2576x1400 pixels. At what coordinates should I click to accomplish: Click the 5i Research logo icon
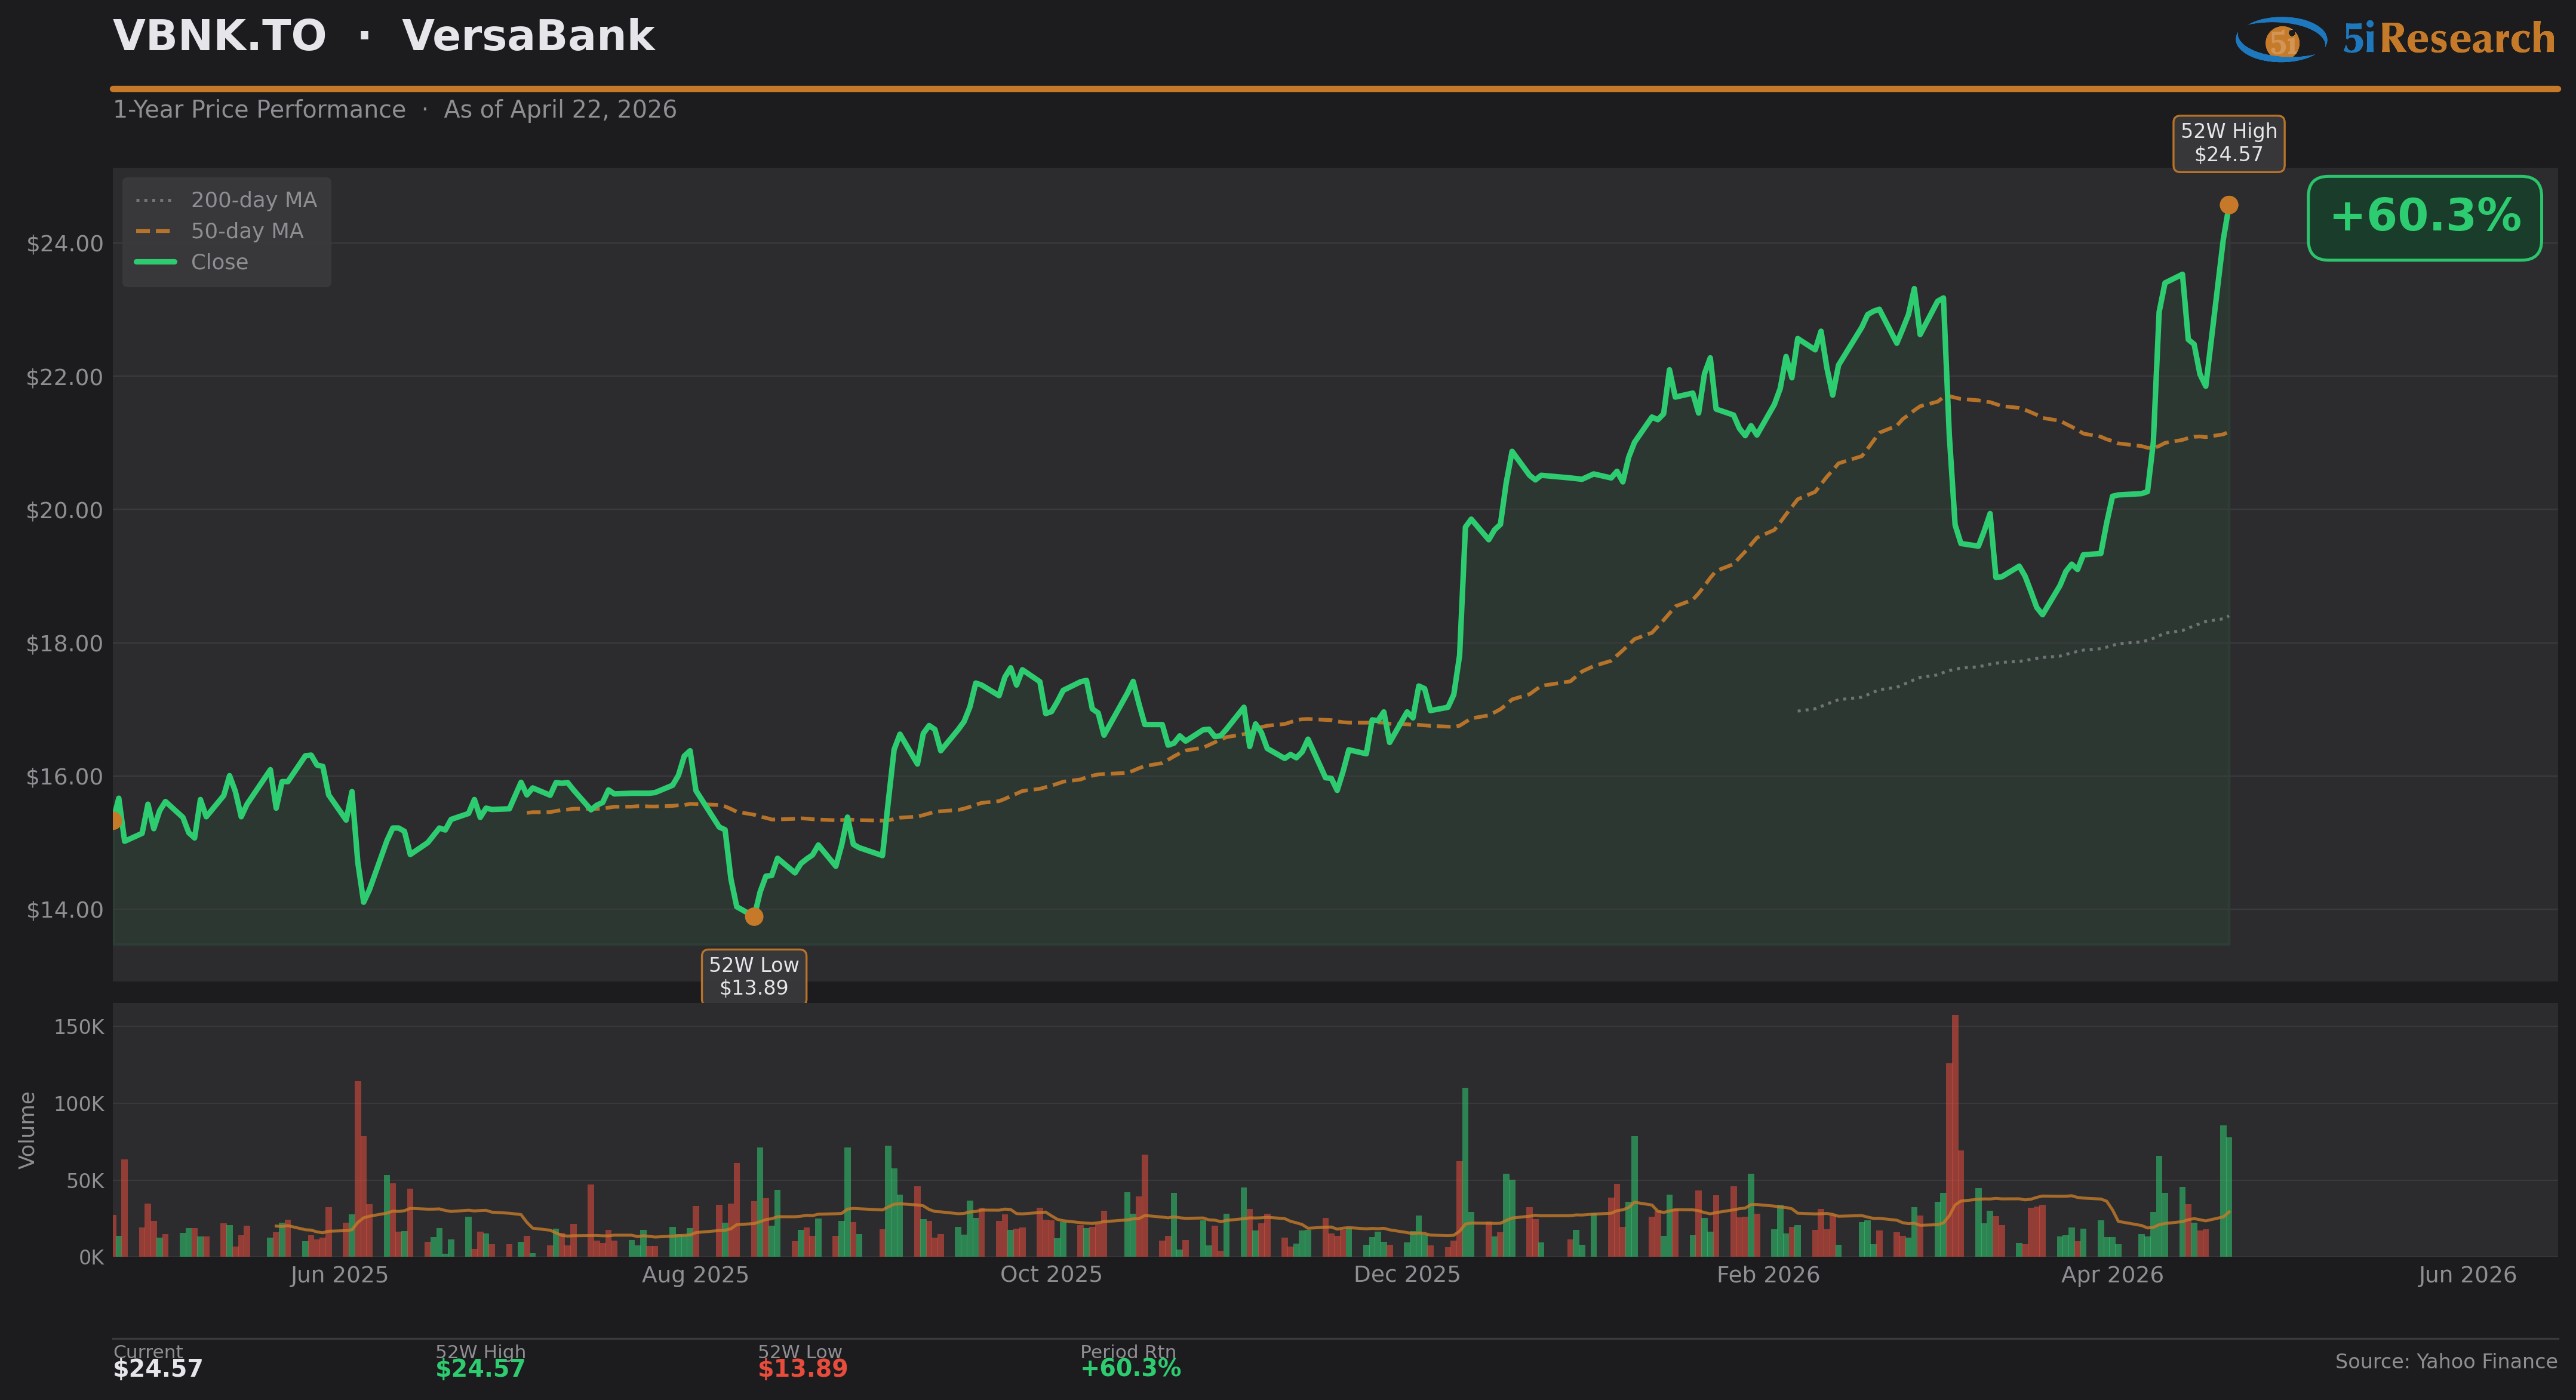[x=2282, y=39]
